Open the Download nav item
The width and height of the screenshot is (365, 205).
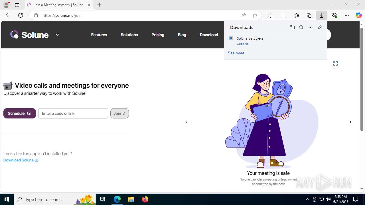pos(209,35)
